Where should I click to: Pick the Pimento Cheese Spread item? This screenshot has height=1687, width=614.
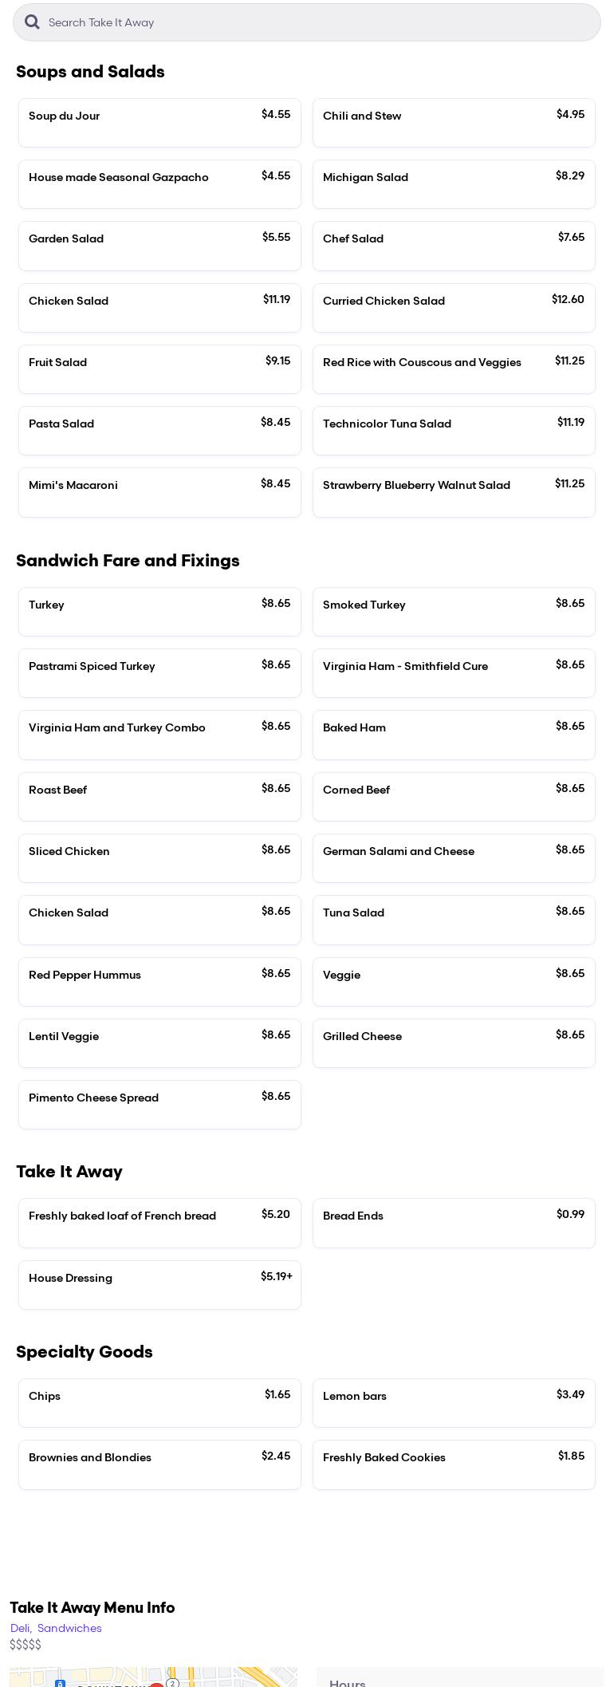159,1105
